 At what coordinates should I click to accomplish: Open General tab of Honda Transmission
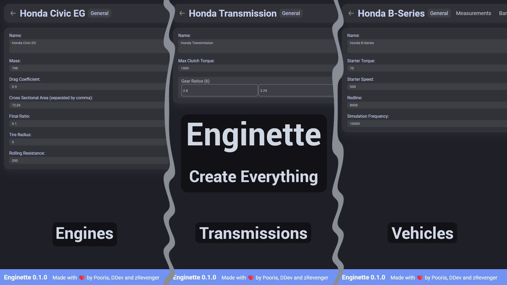pos(291,13)
